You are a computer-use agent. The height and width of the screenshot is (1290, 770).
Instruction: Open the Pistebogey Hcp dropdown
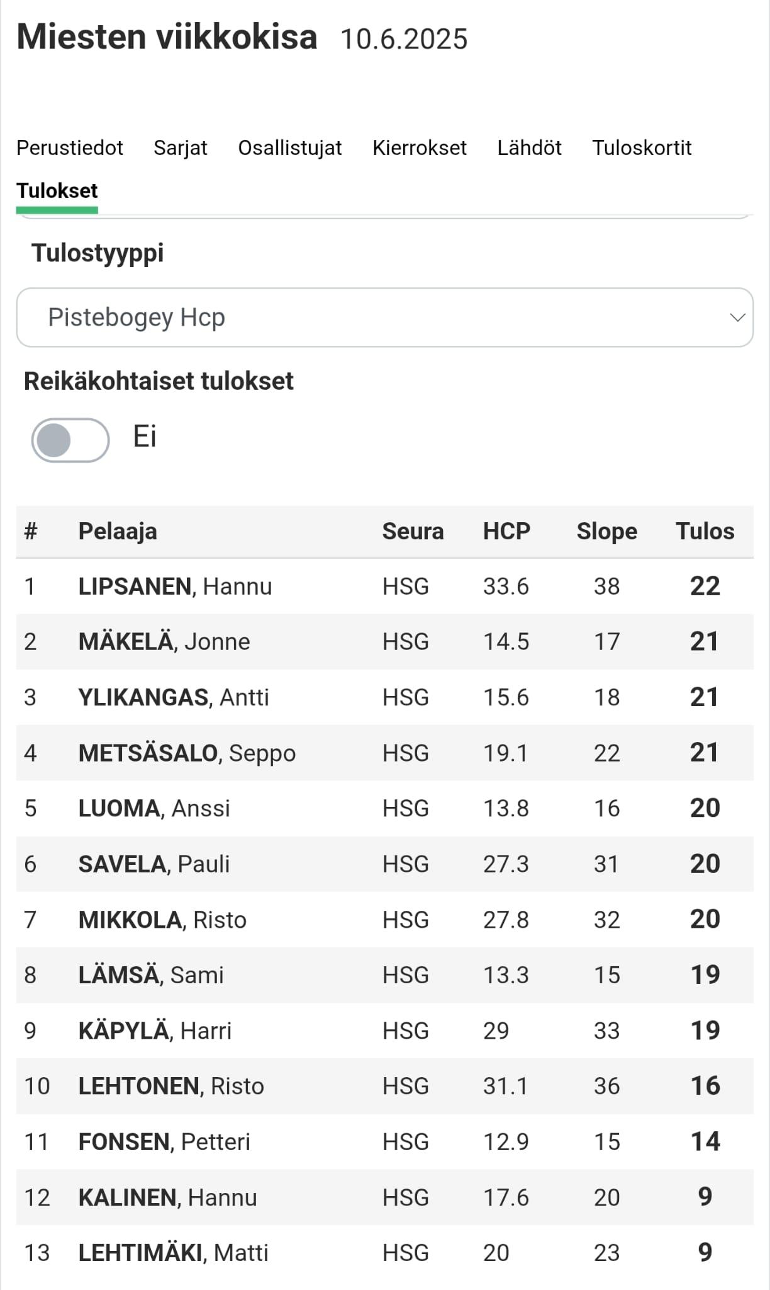pos(384,317)
